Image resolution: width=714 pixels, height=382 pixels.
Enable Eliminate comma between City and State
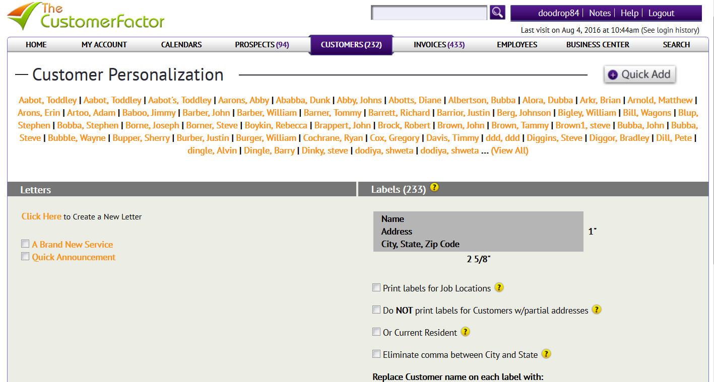click(x=376, y=354)
